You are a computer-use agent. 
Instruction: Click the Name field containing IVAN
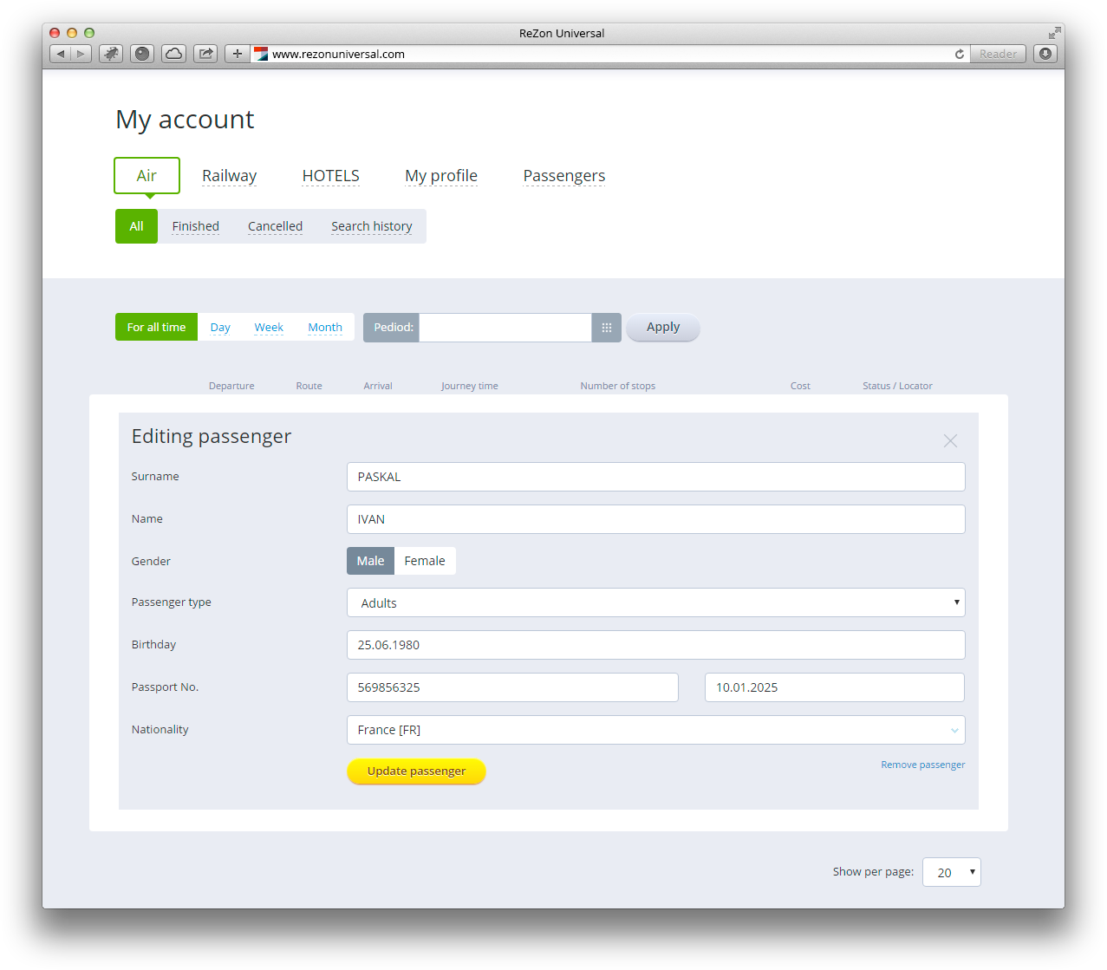pos(655,519)
